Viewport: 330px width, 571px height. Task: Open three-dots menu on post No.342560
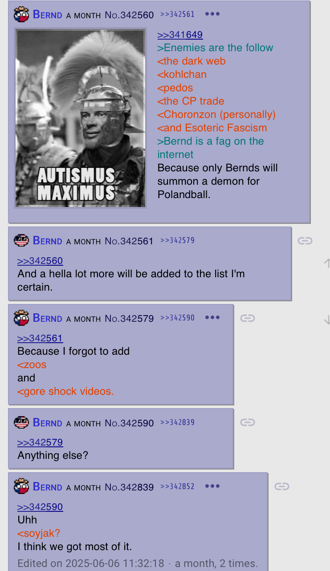(x=212, y=14)
